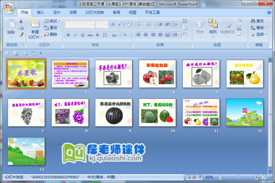Open the font name combo box
Screen dimensions: 275x183
click(80, 25)
